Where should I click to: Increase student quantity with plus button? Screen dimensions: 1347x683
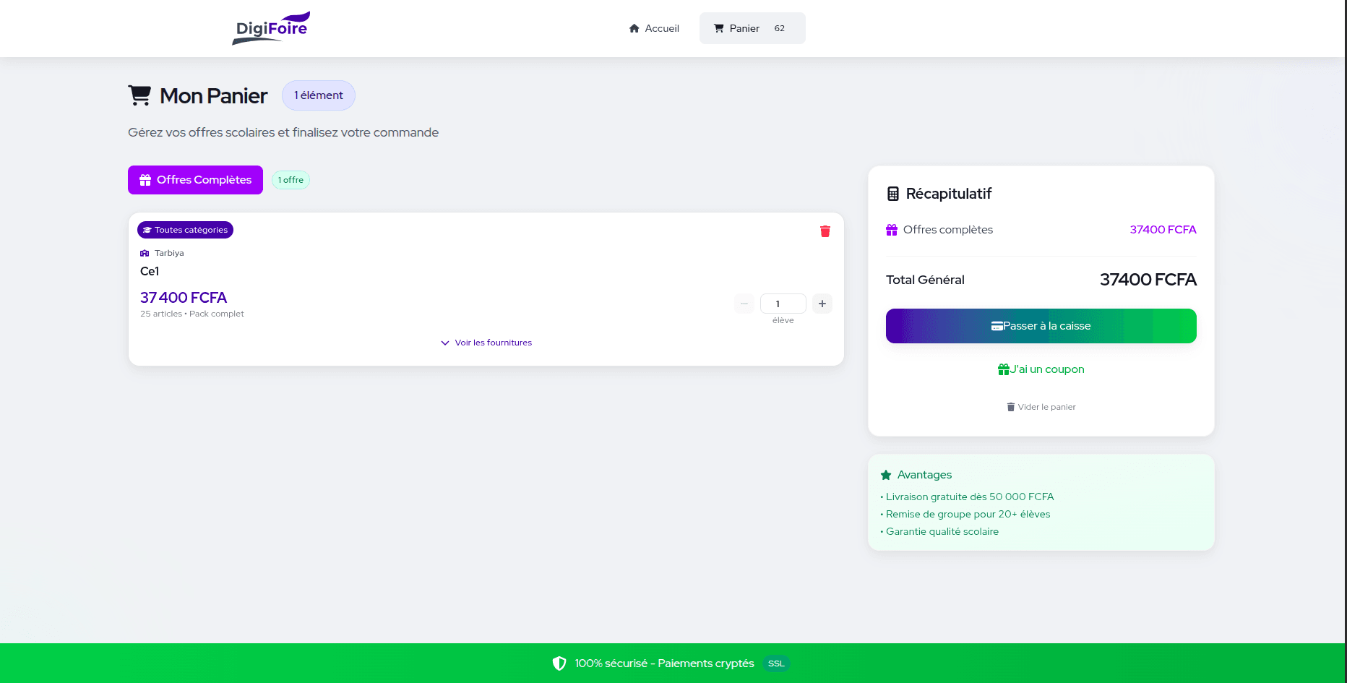(x=822, y=304)
